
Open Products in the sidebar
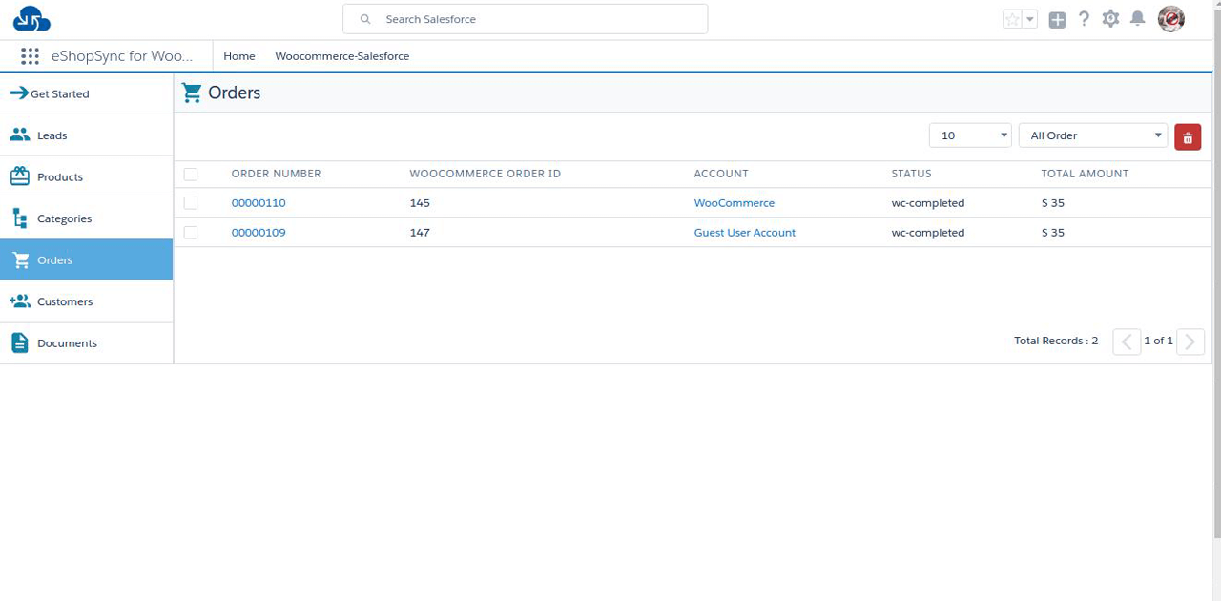tap(59, 177)
